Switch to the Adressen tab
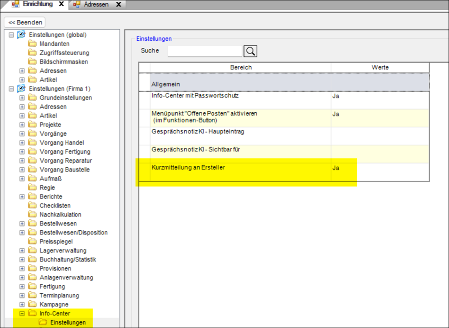 [96, 4]
